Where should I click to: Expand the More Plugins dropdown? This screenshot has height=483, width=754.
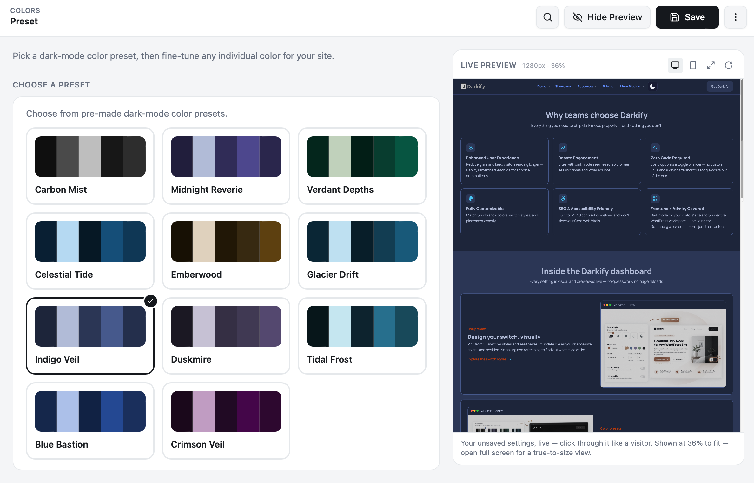(x=632, y=87)
